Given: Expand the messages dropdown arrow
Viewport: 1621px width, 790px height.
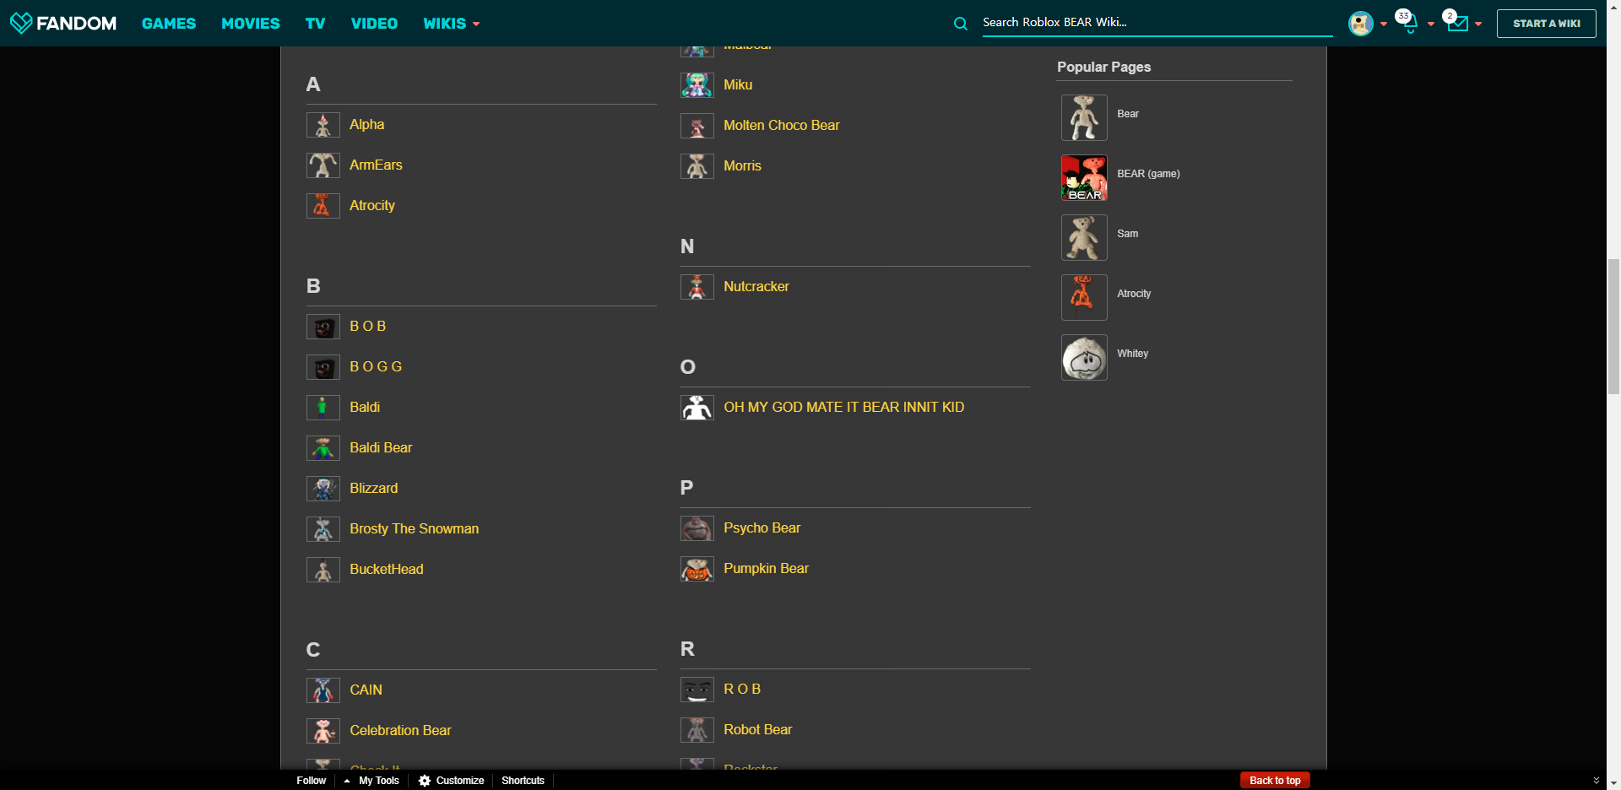Looking at the screenshot, I should 1478,24.
